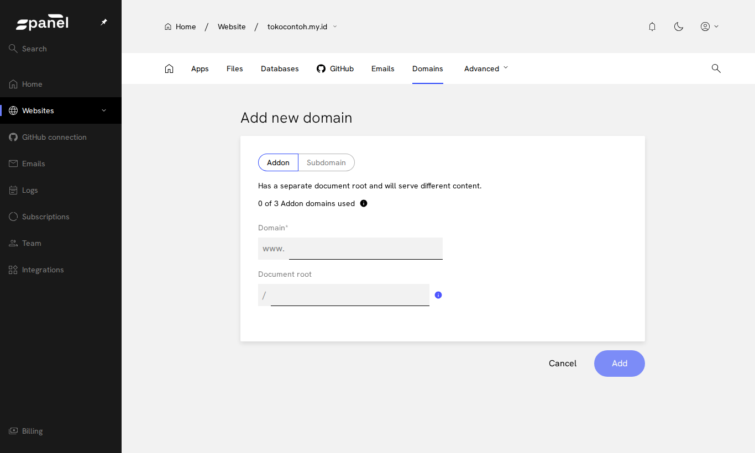Switch to the GitHub tab
Screen dimensions: 755x453
click(x=335, y=69)
